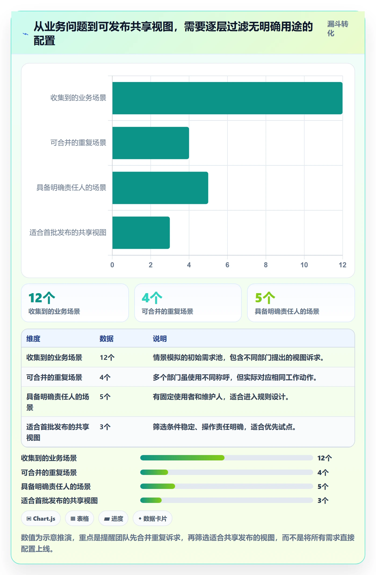Click 可合并的重复场景 in the table's first column
This screenshot has width=376, height=575.
click(54, 377)
